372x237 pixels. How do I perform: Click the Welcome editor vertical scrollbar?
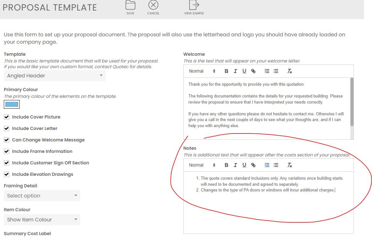pos(352,102)
